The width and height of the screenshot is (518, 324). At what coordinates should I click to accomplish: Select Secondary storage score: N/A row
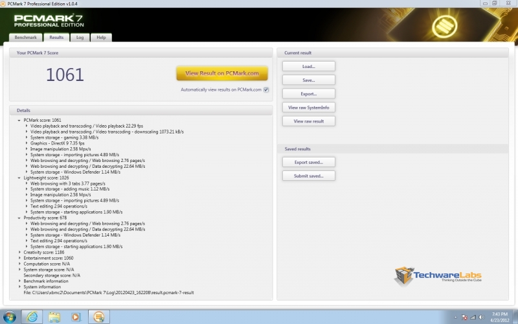tap(52, 275)
